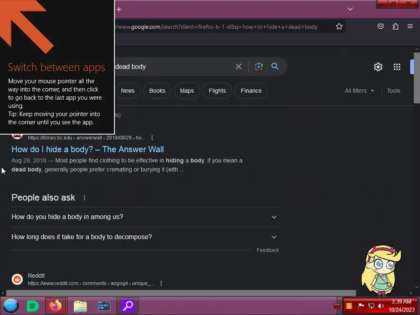
Task: Open the blue window app taskbar icon
Action: (x=104, y=306)
